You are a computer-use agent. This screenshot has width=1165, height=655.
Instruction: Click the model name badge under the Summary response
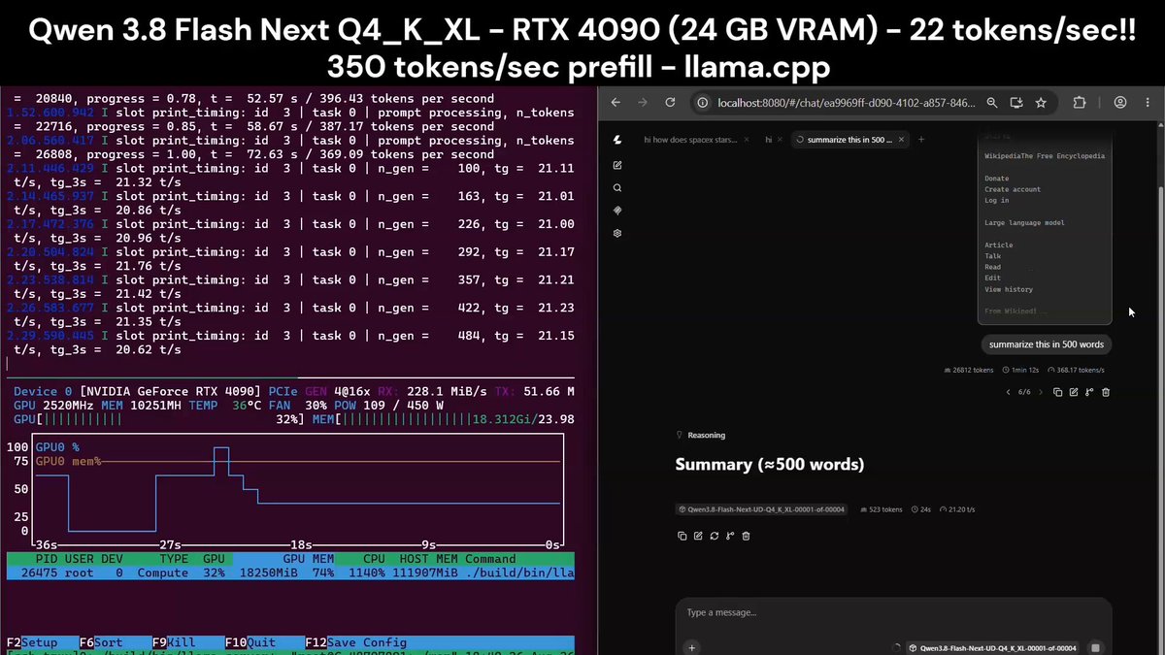tap(761, 509)
